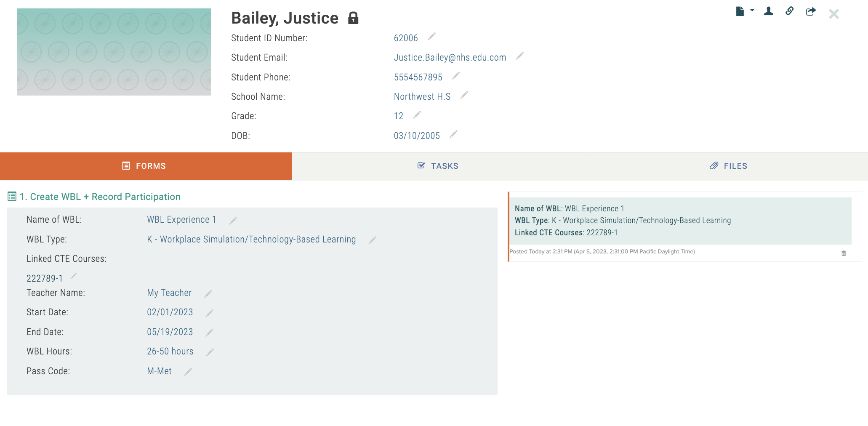Image resolution: width=868 pixels, height=426 pixels.
Task: Edit the Pass Code pencil icon
Action: 188,372
